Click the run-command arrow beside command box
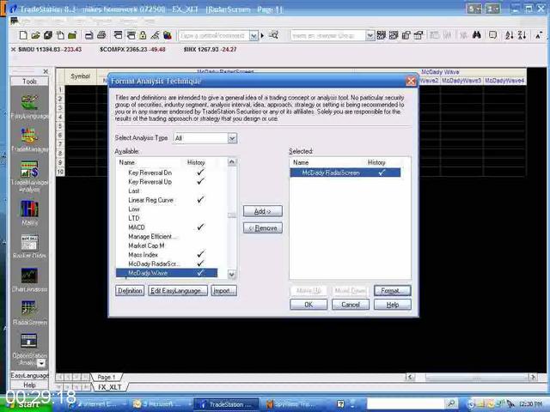Viewport: 550px width, 412px height. (x=262, y=35)
